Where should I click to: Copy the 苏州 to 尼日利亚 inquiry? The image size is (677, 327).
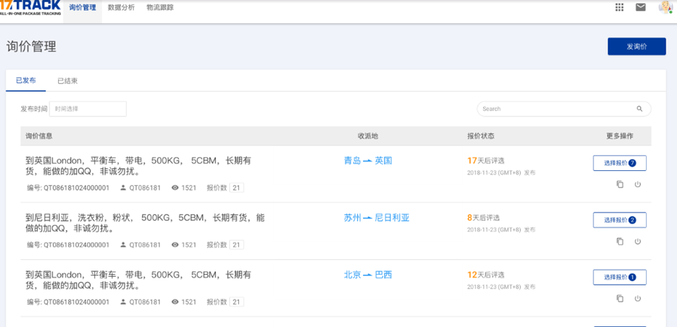click(x=620, y=242)
